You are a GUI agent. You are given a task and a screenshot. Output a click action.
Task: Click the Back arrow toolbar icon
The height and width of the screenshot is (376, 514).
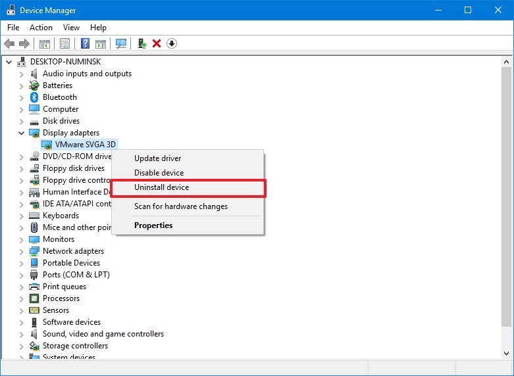pyautogui.click(x=9, y=43)
